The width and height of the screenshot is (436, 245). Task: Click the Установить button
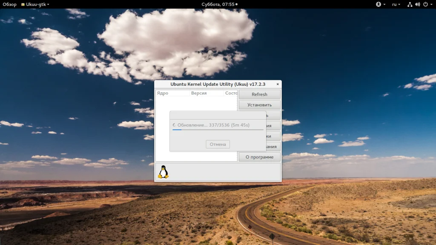tap(259, 105)
